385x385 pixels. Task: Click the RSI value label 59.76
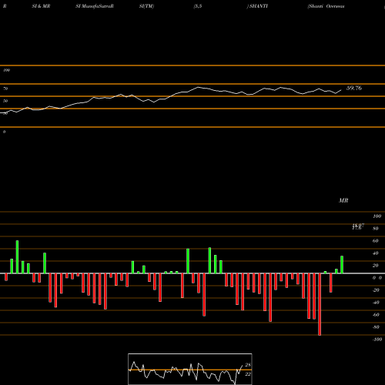[x=354, y=88]
